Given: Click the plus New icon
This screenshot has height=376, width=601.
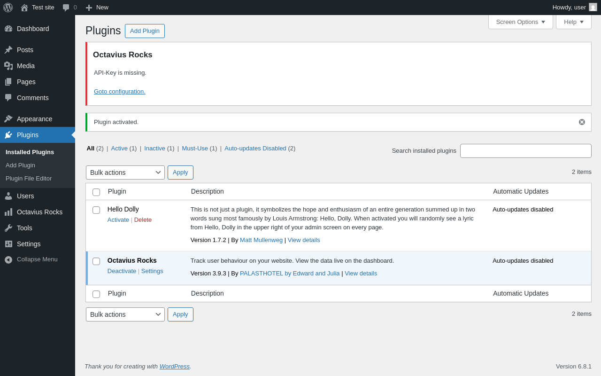Looking at the screenshot, I should [x=89, y=8].
